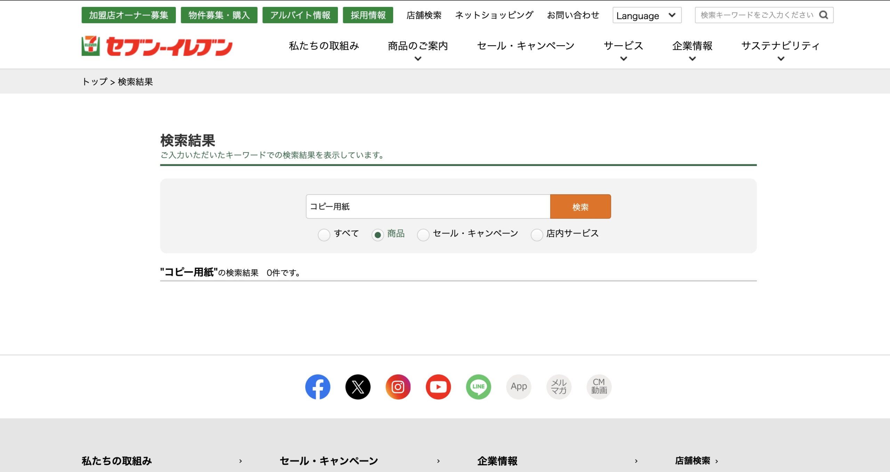890x472 pixels.
Task: Open the 私たちの取組み menu
Action: (324, 46)
